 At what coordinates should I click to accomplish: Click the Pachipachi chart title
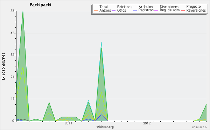(41, 5)
